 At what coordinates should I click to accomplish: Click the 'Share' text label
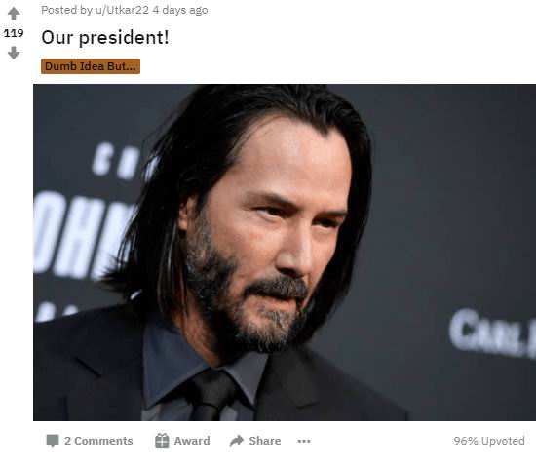click(x=265, y=441)
